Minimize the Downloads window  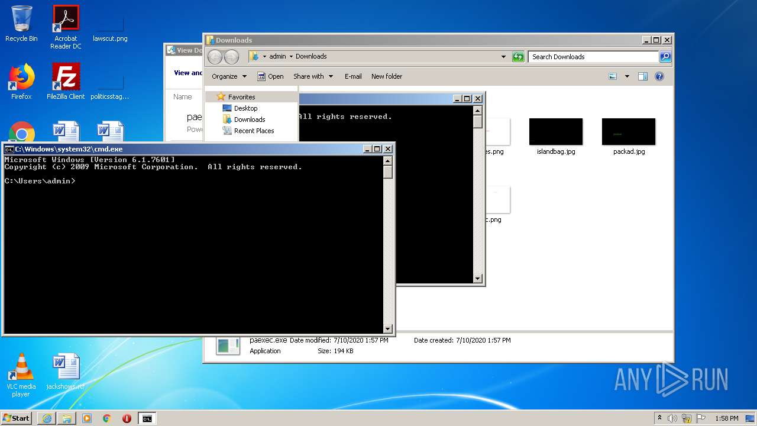pyautogui.click(x=646, y=40)
